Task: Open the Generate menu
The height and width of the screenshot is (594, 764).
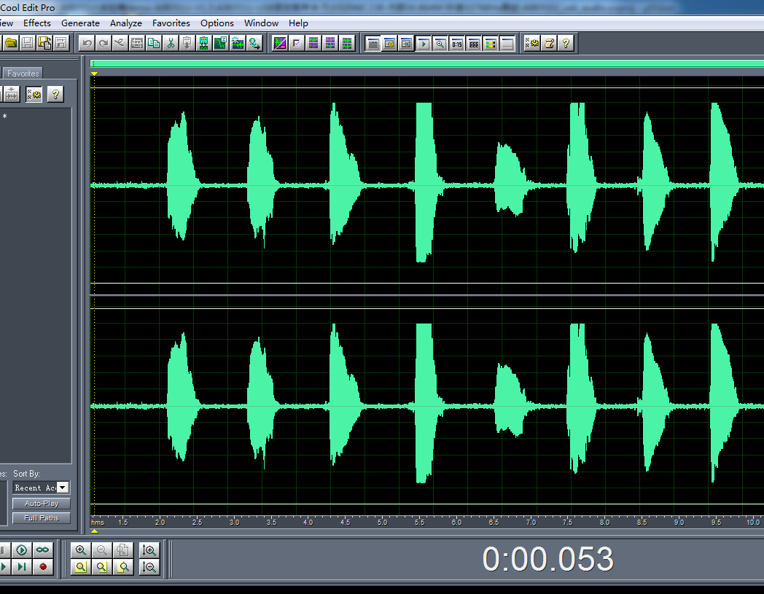Action: pyautogui.click(x=80, y=23)
